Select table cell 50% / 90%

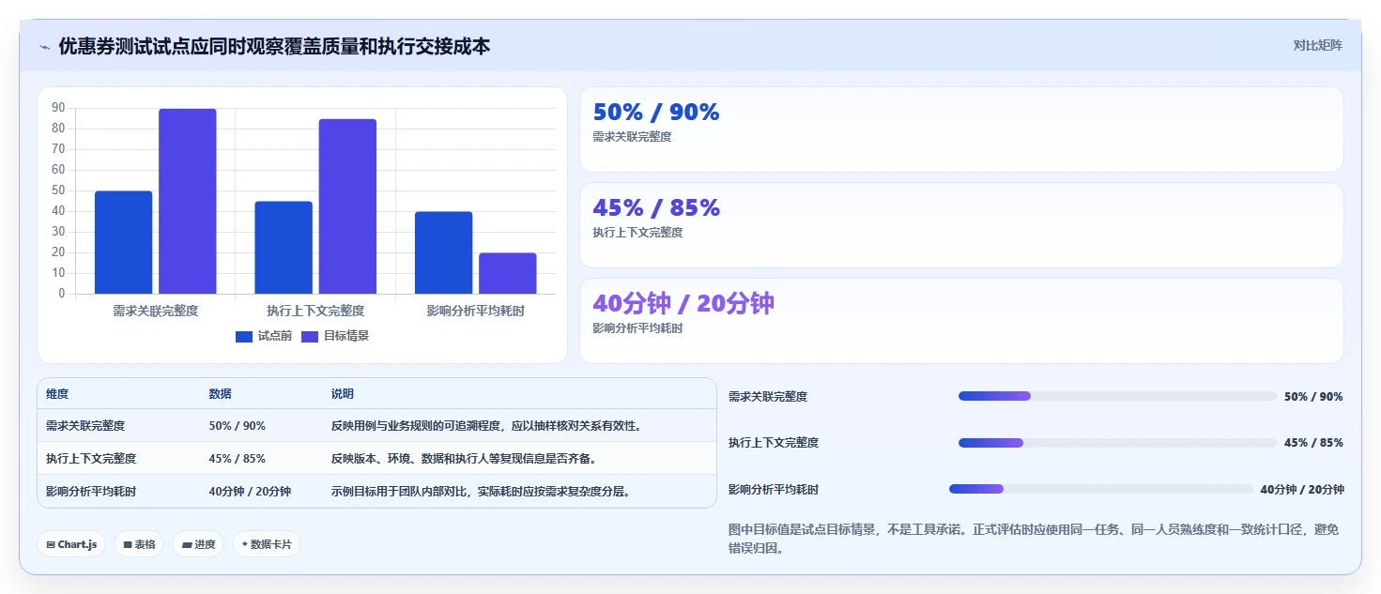[x=237, y=426]
